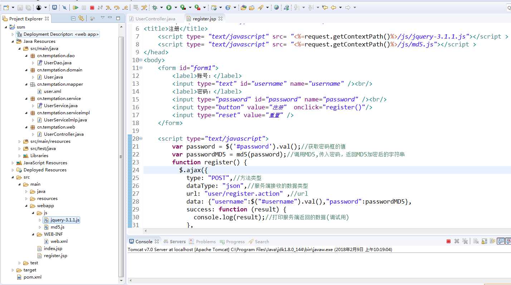Image resolution: width=511 pixels, height=285 pixels.
Task: Click the Link with Editor icon
Action: click(81, 18)
